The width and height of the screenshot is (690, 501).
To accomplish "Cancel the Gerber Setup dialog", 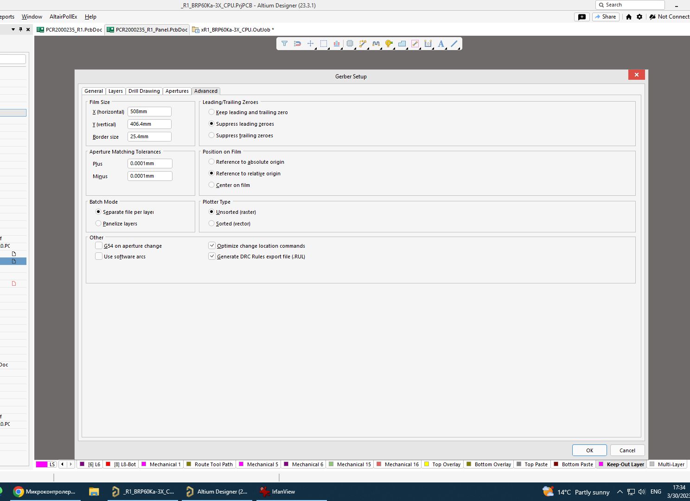I will click(x=627, y=450).
